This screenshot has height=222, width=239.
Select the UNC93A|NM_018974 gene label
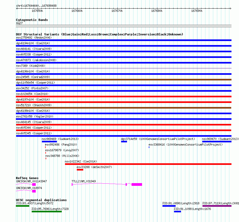(29, 188)
